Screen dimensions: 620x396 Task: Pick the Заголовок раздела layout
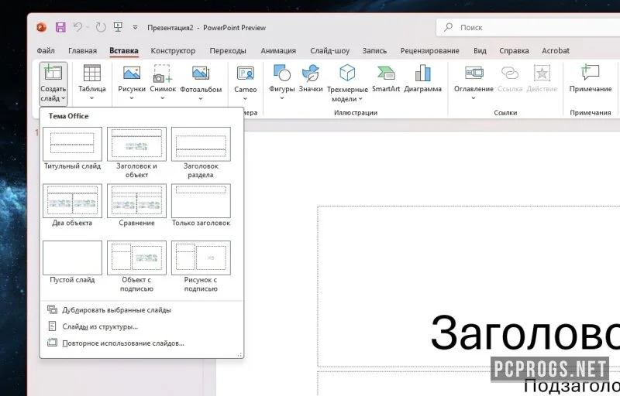click(x=201, y=144)
